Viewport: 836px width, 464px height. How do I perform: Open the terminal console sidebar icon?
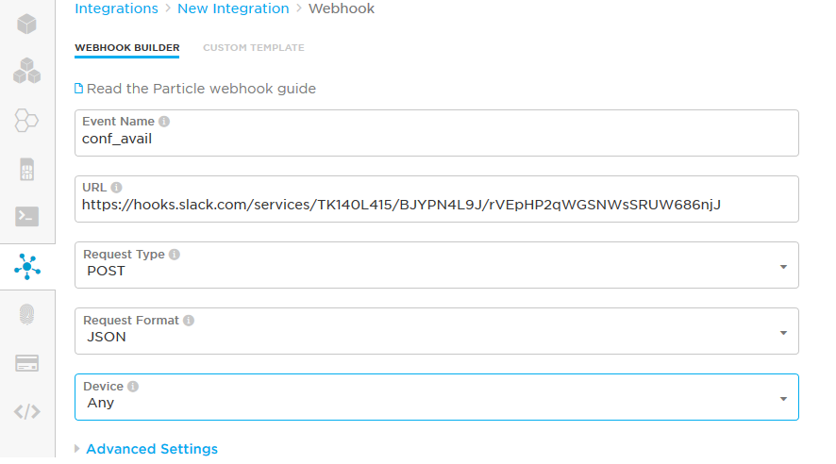click(x=27, y=217)
